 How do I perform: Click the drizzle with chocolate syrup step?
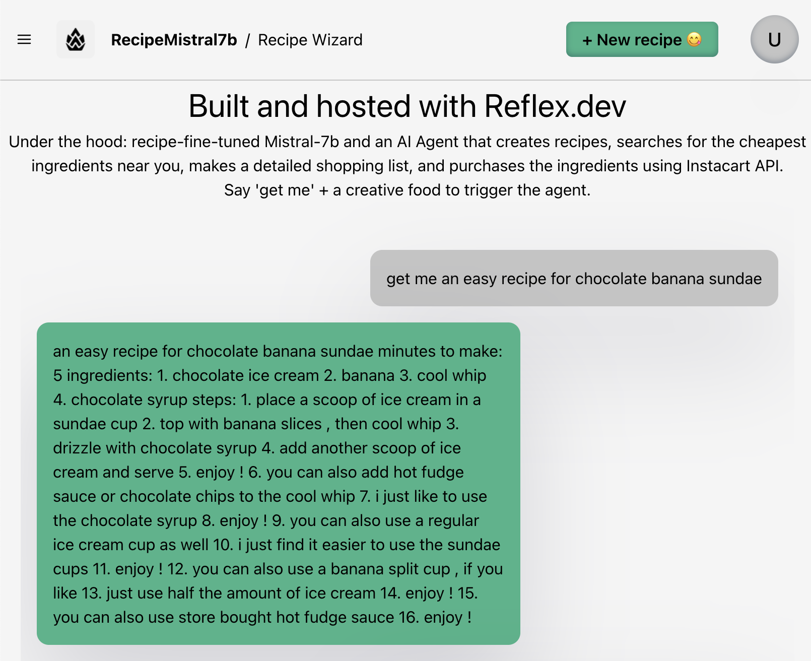point(155,448)
